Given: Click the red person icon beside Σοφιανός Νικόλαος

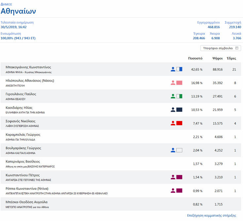Looking at the screenshot, I should coord(173,123).
